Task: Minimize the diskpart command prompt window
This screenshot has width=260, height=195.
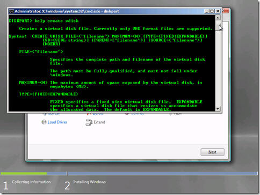Action: coord(207,11)
